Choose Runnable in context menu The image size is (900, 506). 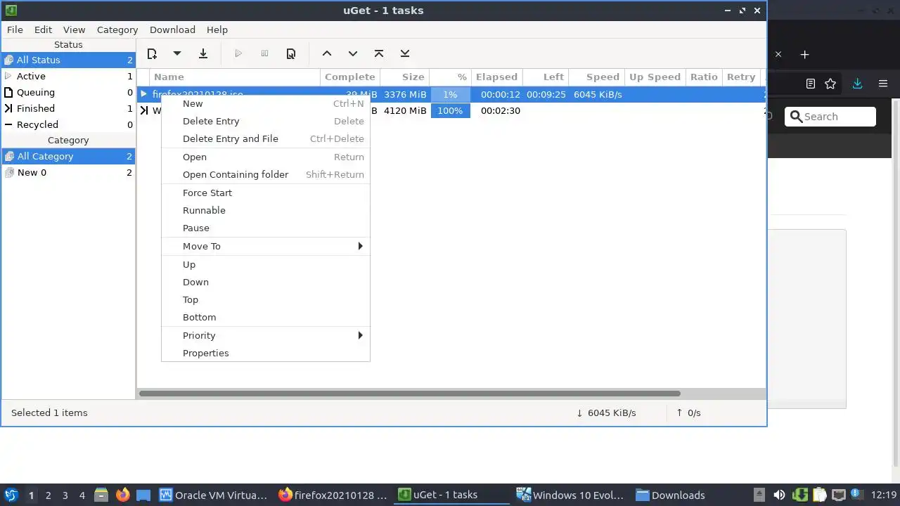pyautogui.click(x=266, y=210)
